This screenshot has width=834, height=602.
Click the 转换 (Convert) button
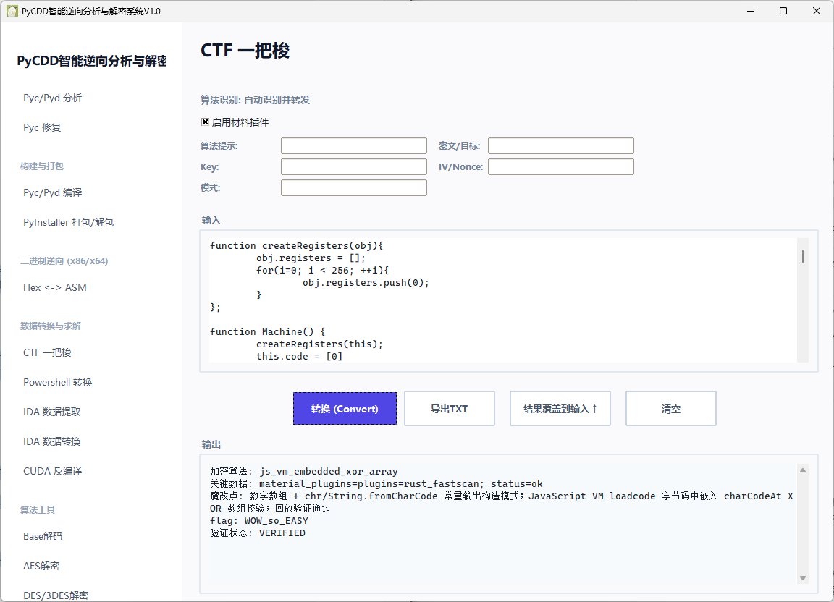click(345, 408)
